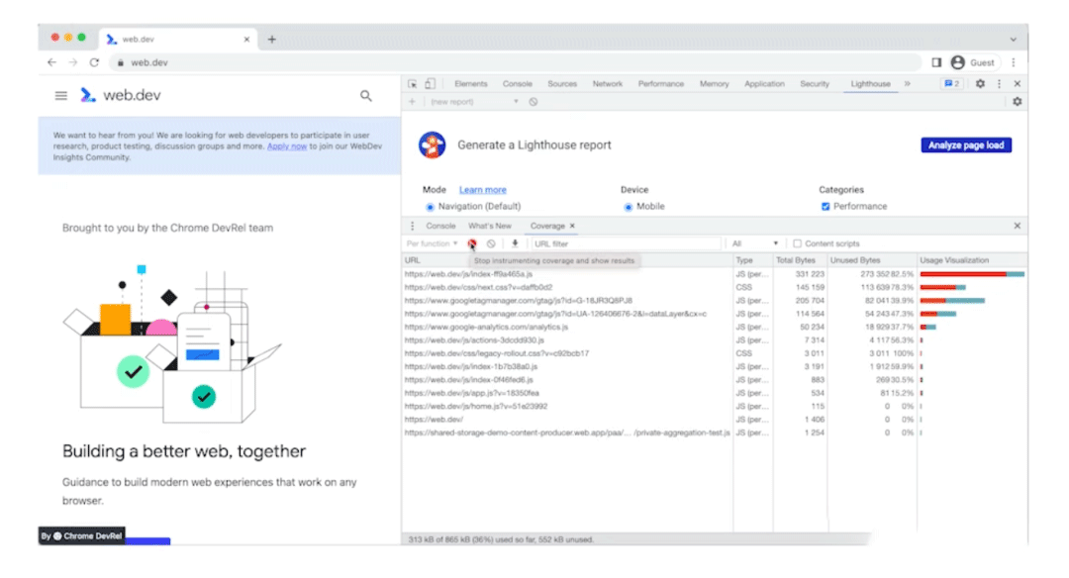This screenshot has width=1069, height=578.
Task: Switch to the Performance tab
Action: click(x=661, y=84)
